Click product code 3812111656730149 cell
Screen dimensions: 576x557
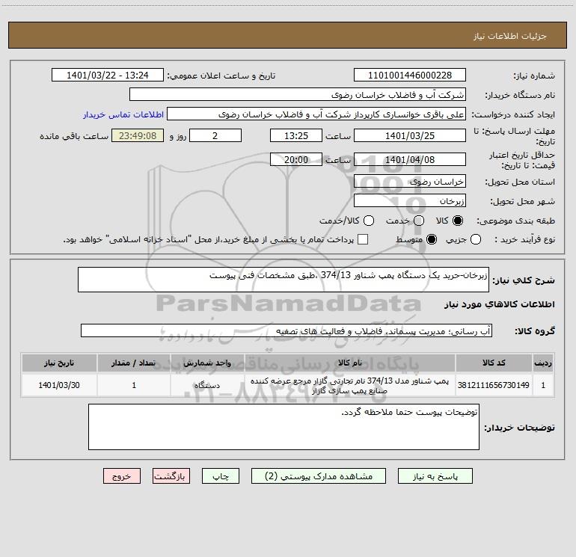[494, 385]
